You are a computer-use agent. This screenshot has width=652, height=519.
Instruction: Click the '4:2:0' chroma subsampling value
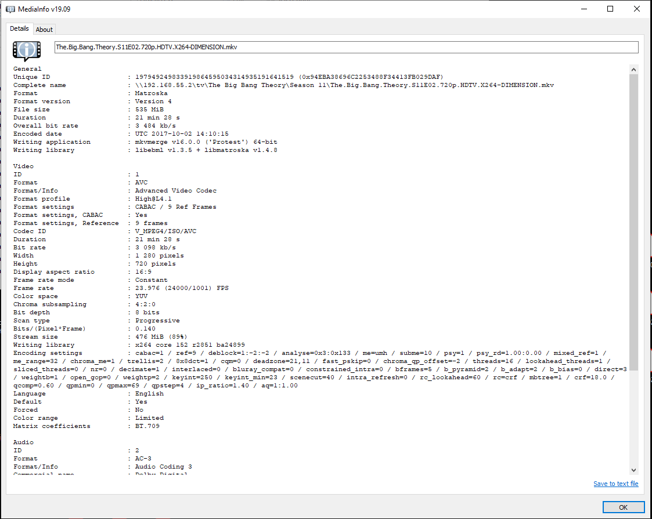pyautogui.click(x=146, y=304)
